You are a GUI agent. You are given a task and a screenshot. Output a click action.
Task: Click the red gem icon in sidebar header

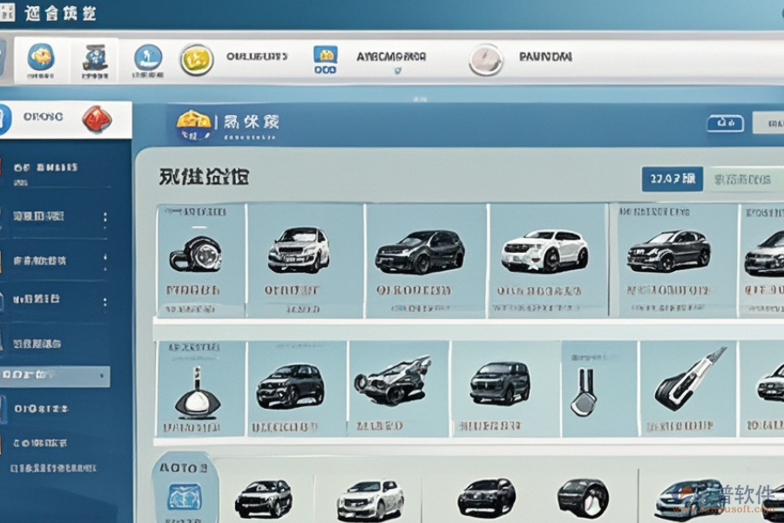coord(96,119)
